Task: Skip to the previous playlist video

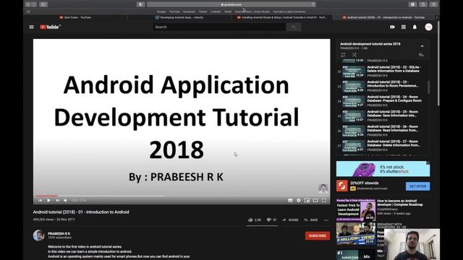Action: click(x=40, y=201)
